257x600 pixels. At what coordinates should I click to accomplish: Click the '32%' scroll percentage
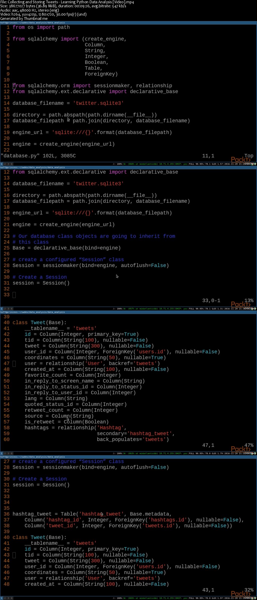point(249,590)
